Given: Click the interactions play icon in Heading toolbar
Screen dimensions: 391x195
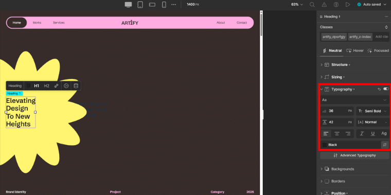Looking at the screenshot, I should (66, 86).
